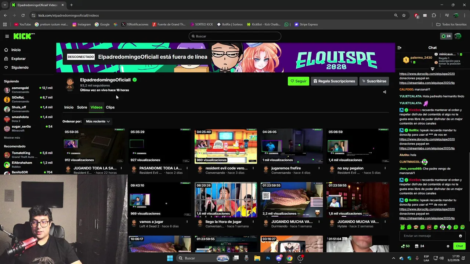
Task: Open Inicio in the left sidebar
Action: (12, 50)
